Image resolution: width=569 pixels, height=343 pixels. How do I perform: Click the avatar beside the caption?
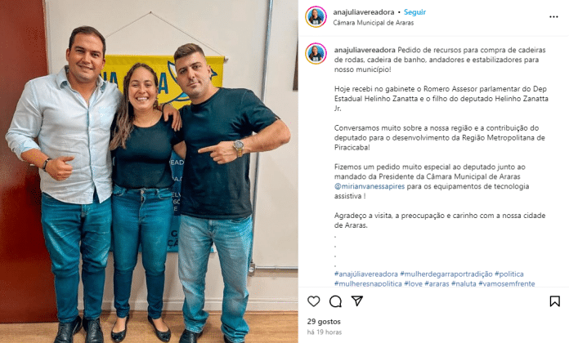[316, 54]
